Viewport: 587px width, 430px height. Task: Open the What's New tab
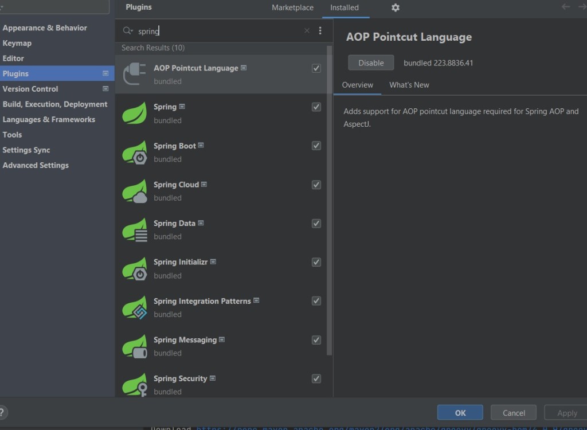click(x=409, y=85)
